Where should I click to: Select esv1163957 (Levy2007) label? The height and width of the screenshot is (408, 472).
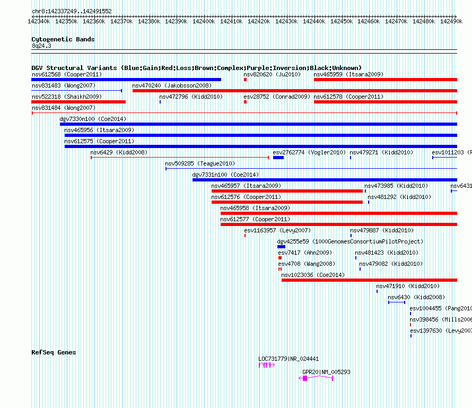pyautogui.click(x=277, y=230)
